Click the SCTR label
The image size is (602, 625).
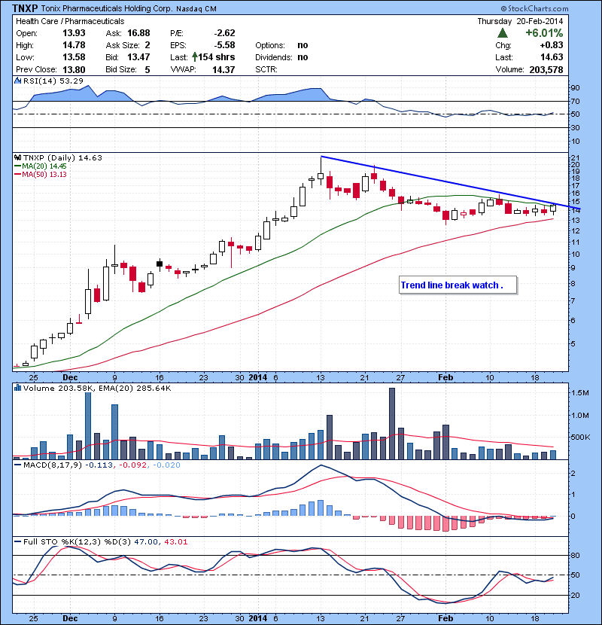pos(266,70)
